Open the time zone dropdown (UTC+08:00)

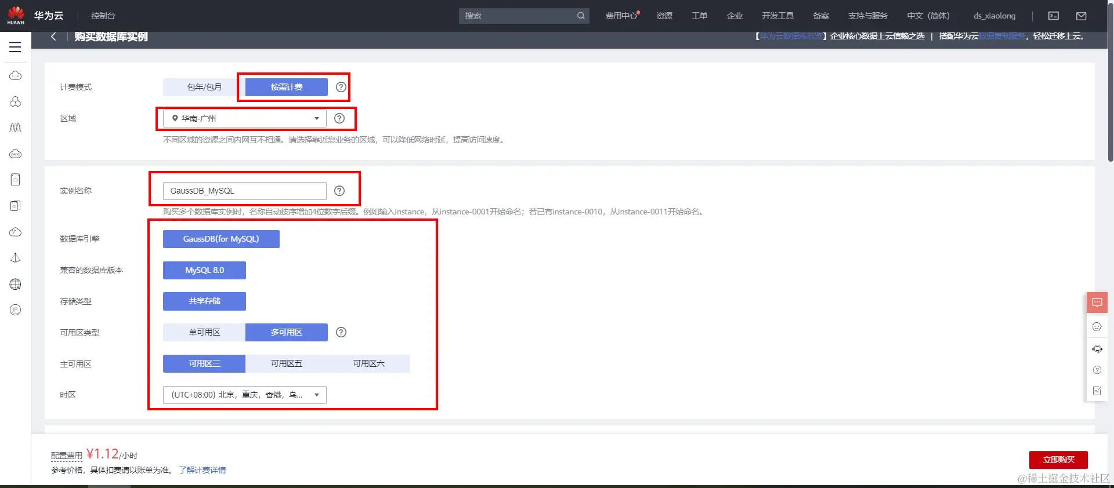pos(245,395)
